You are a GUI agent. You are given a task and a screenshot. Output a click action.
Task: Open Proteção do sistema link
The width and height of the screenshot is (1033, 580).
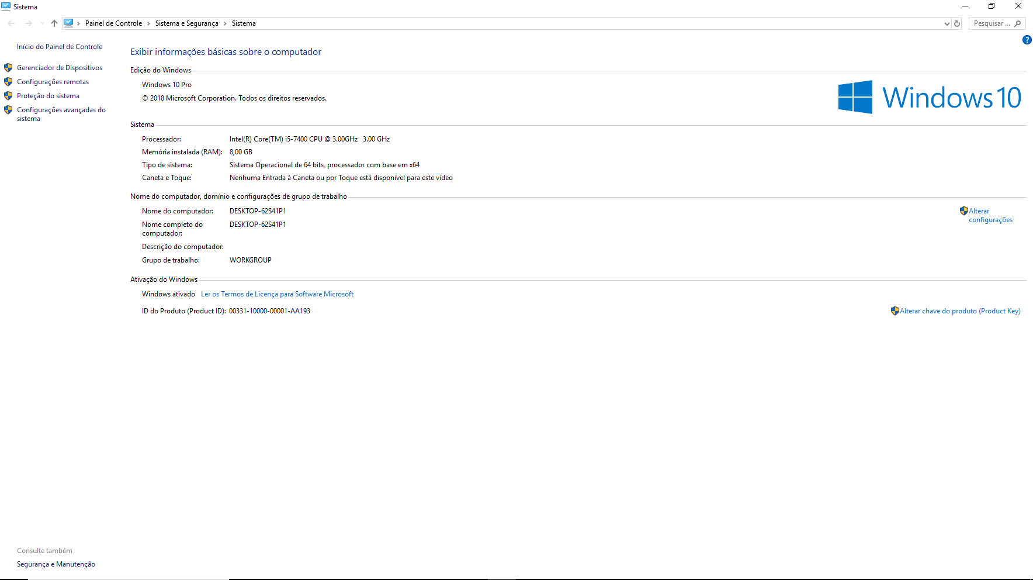click(48, 96)
